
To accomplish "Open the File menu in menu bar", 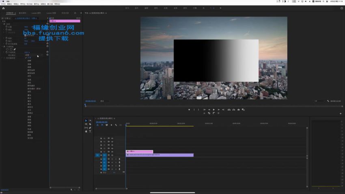I will (x=3, y=4).
